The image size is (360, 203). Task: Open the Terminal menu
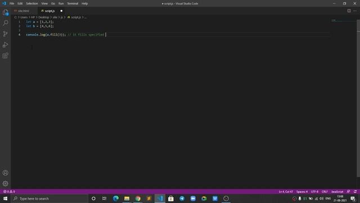pyautogui.click(x=73, y=3)
